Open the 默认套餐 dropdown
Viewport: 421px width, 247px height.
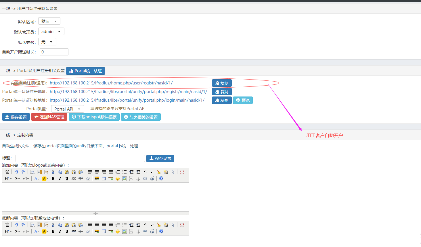click(x=47, y=42)
